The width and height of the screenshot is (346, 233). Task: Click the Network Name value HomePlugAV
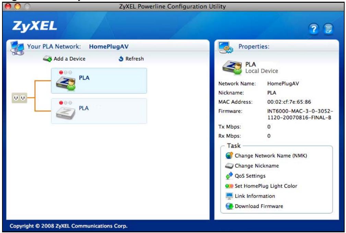pyautogui.click(x=283, y=84)
